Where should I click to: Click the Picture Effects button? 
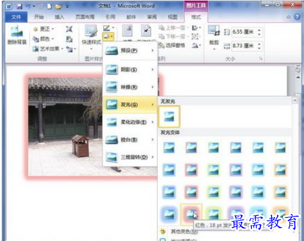(x=109, y=37)
